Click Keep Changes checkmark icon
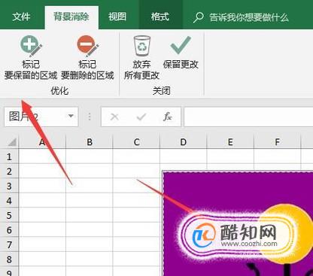The height and width of the screenshot is (276, 313). 181,45
